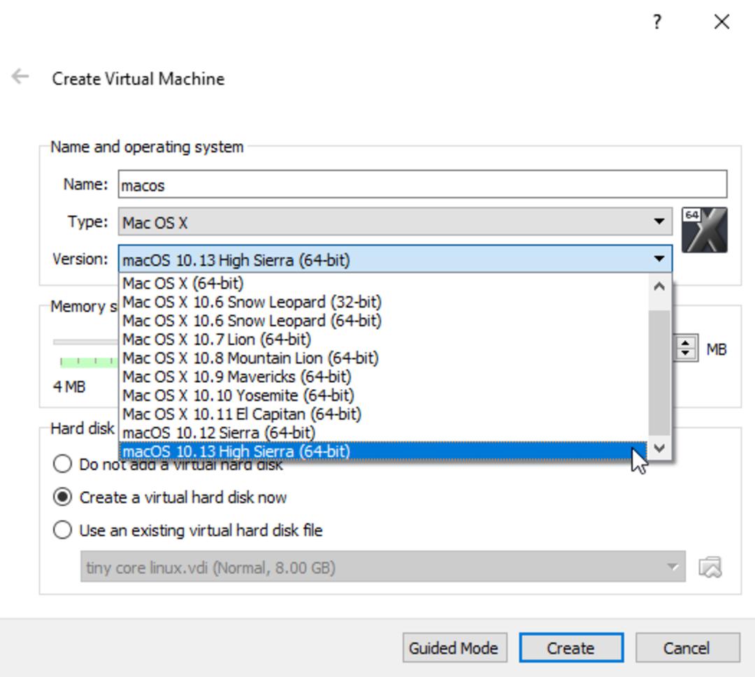Click the Create button

(x=572, y=648)
